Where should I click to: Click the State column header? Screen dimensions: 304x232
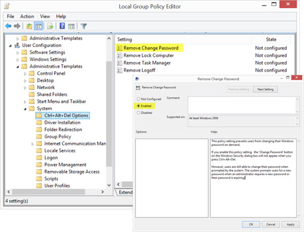pyautogui.click(x=271, y=40)
